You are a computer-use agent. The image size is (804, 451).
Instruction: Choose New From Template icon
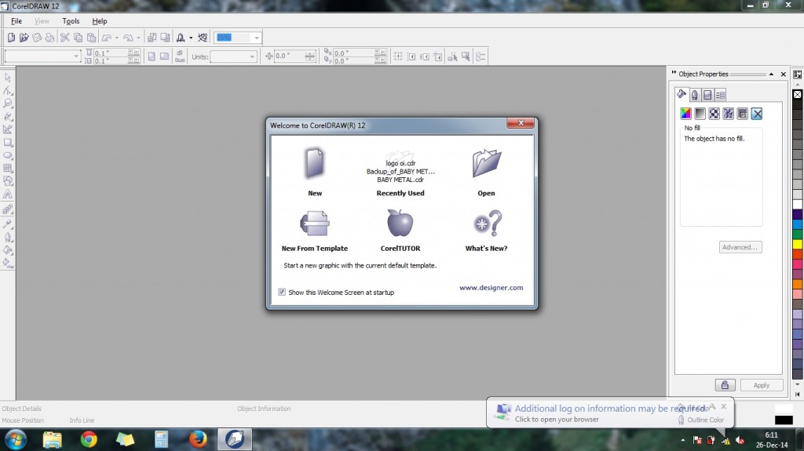[314, 224]
